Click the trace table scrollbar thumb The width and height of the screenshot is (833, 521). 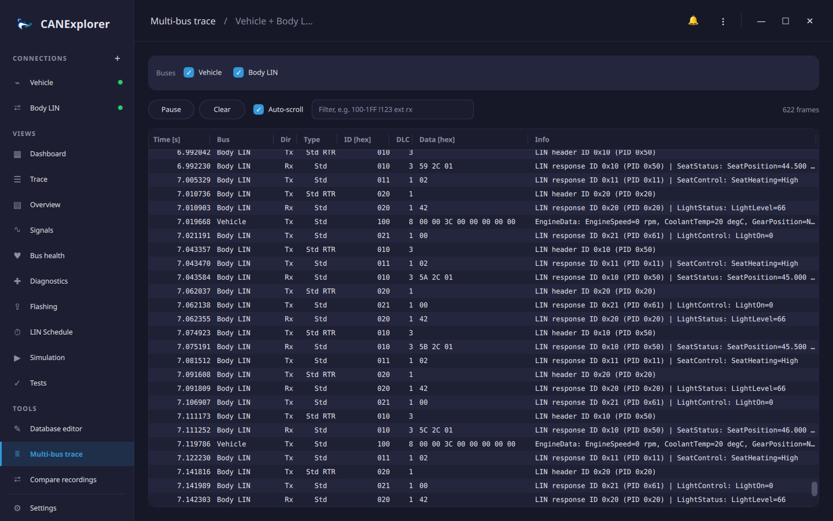click(814, 489)
